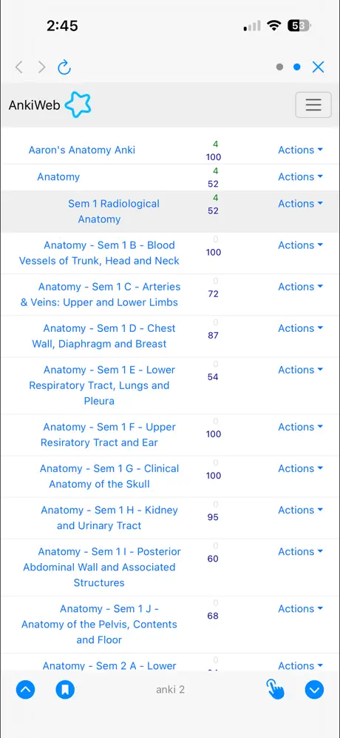Reload the page with the refresh icon
Viewport: 340px width, 738px height.
click(x=64, y=67)
